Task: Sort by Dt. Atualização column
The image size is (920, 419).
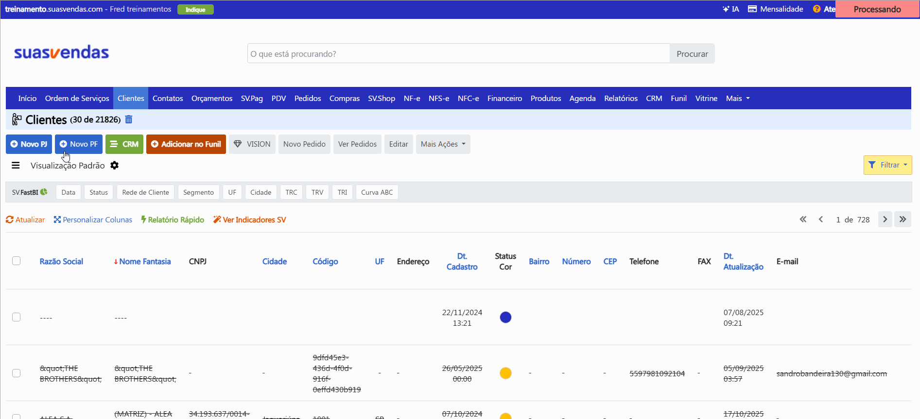Action: pyautogui.click(x=743, y=261)
